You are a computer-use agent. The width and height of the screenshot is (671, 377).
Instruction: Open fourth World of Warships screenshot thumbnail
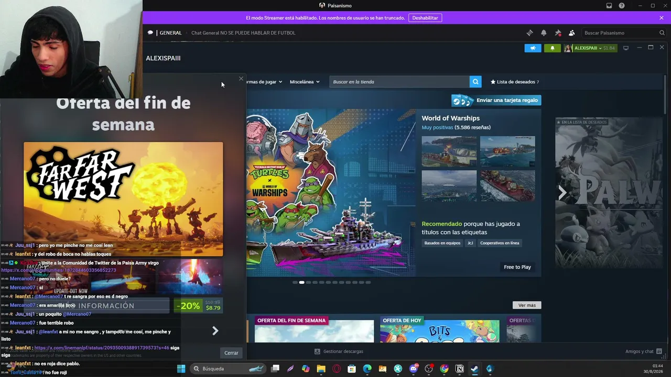point(507,185)
